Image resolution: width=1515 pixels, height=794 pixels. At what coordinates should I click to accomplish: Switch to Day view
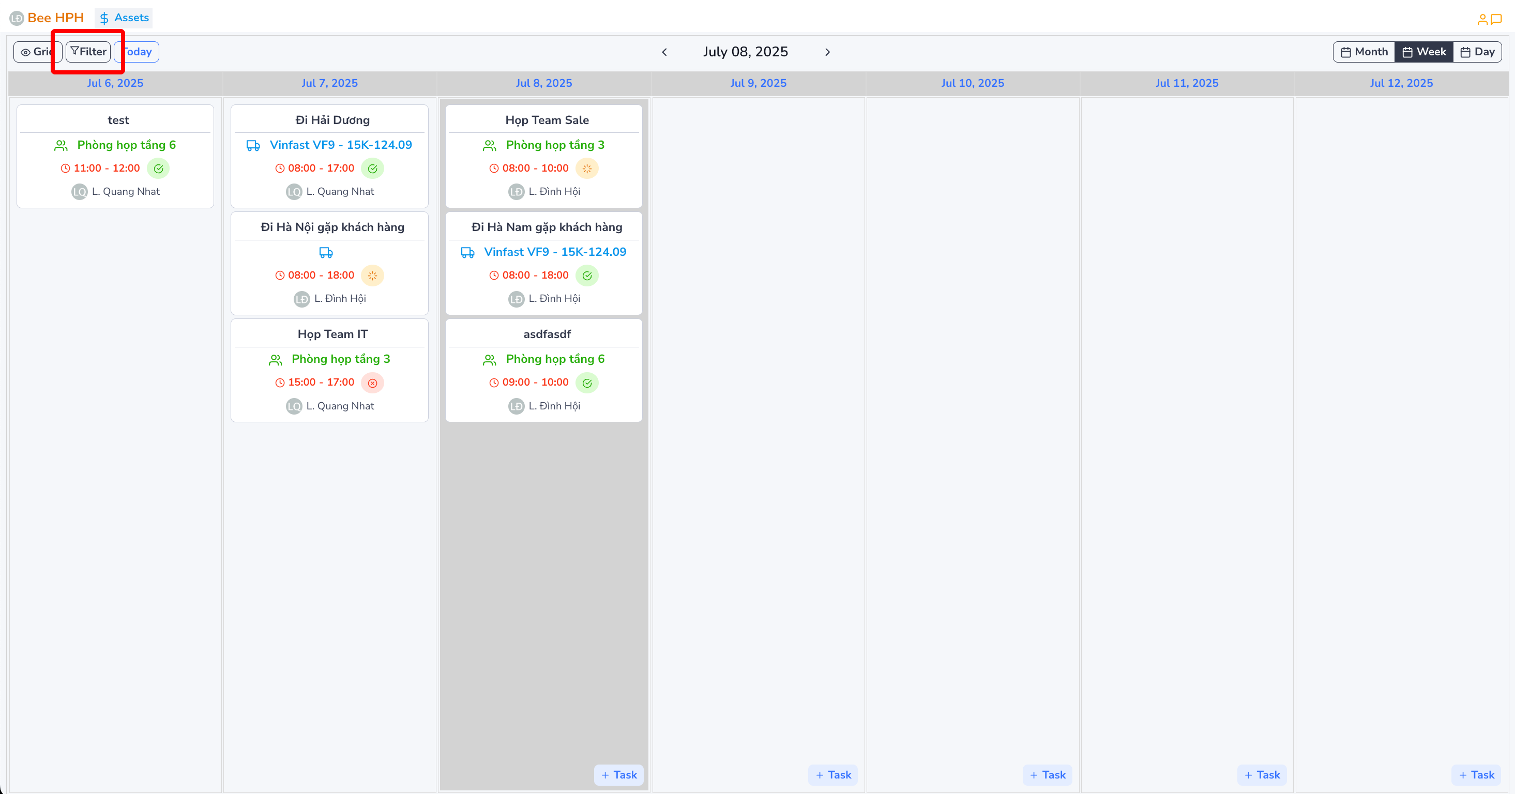point(1478,52)
